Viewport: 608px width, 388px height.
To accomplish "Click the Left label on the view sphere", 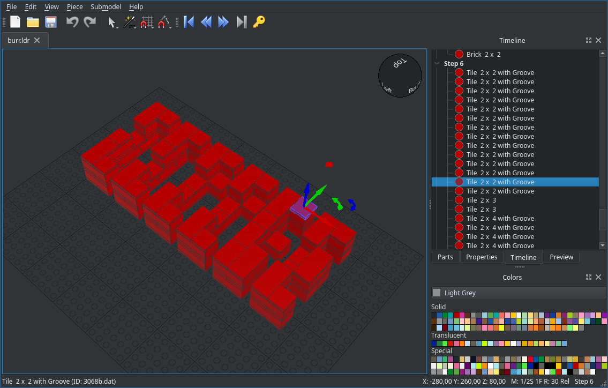I will 387,88.
